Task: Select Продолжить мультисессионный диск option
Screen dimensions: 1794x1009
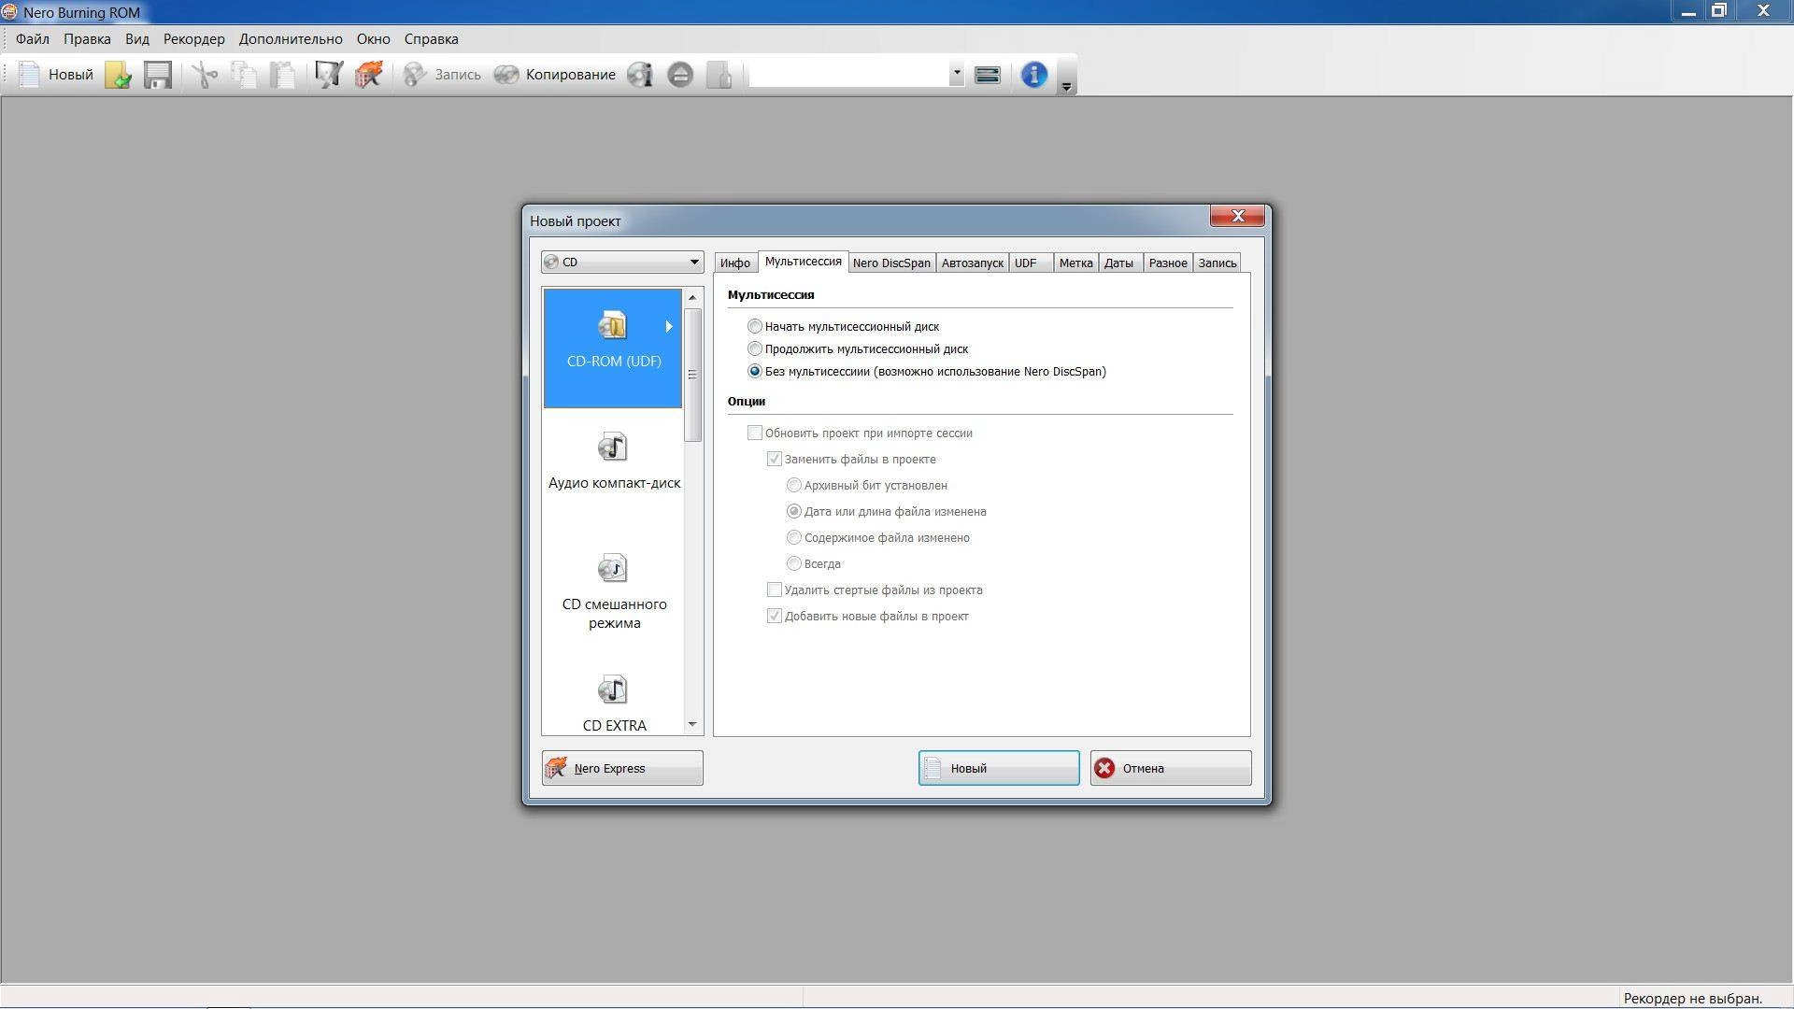Action: tap(858, 348)
